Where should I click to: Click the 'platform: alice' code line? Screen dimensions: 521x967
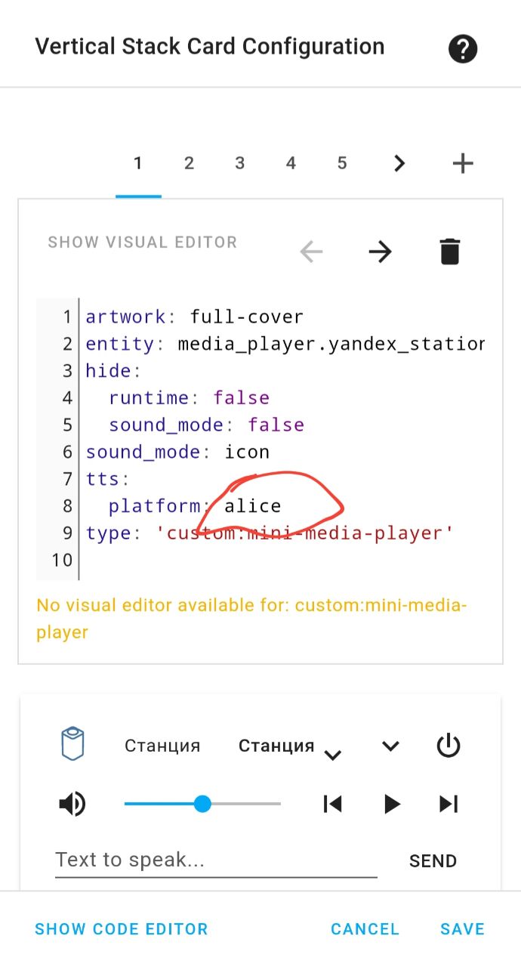pyautogui.click(x=195, y=506)
